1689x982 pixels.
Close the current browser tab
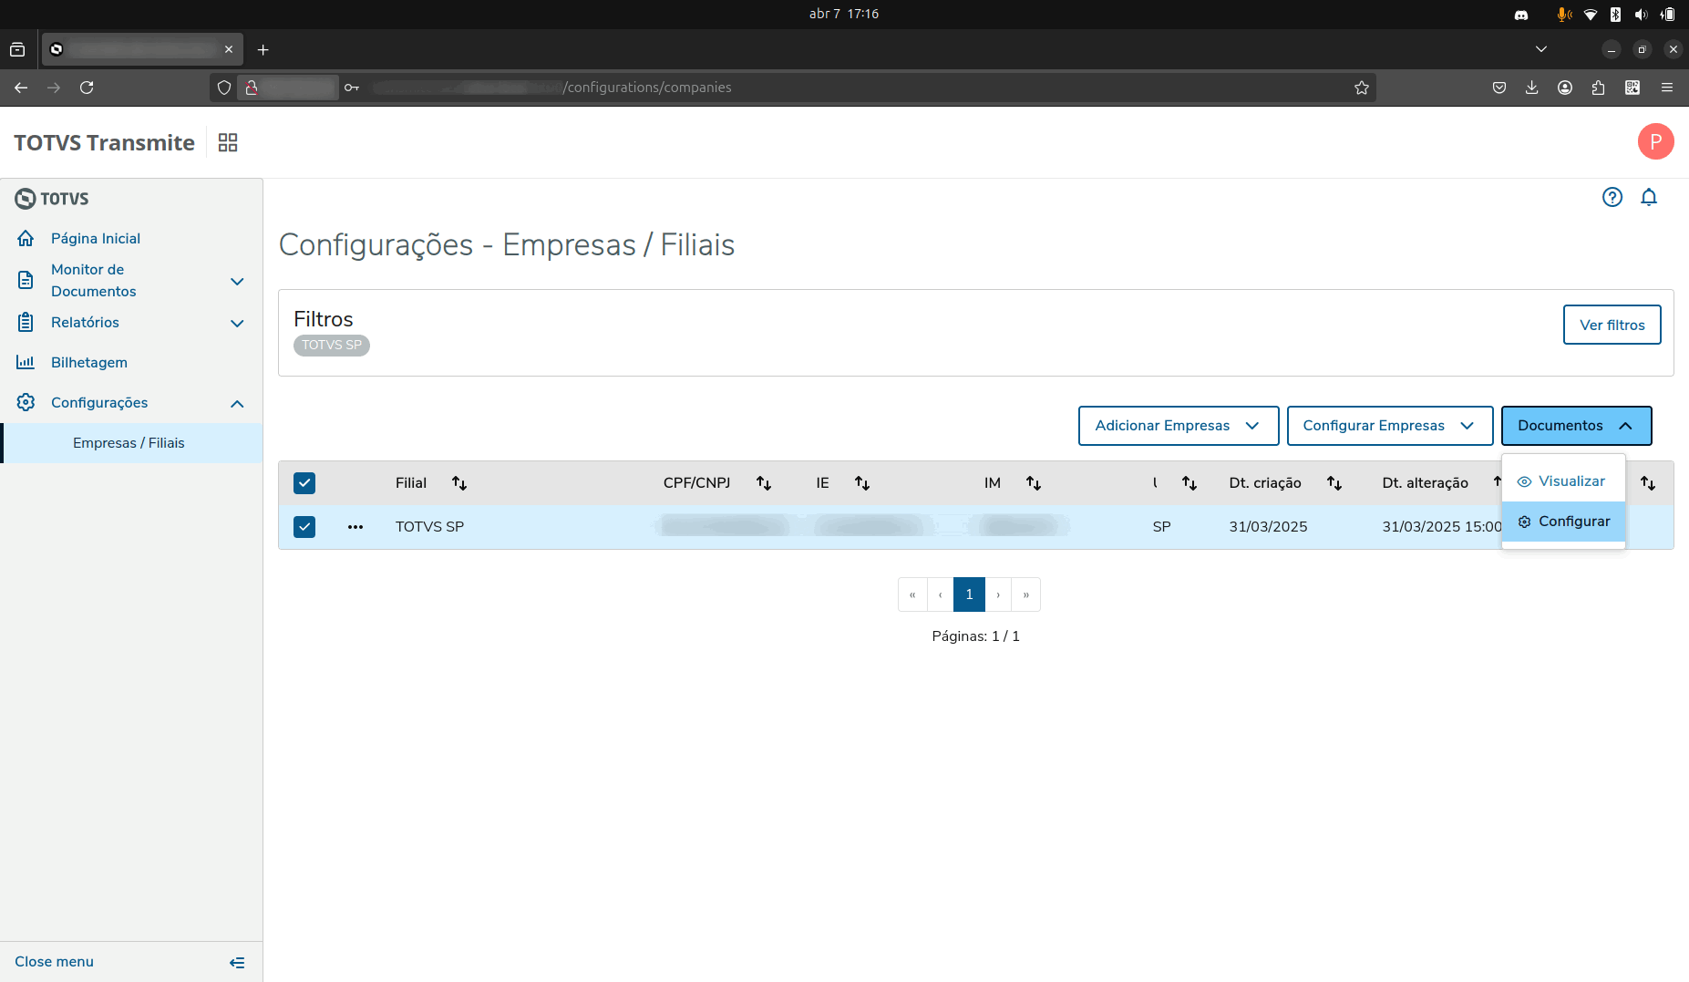[x=229, y=49]
